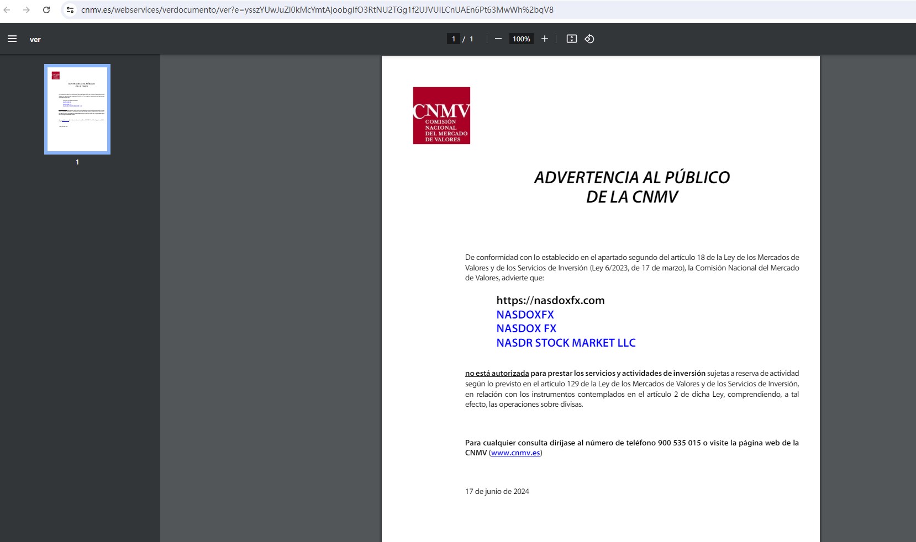Click the https://nasdoxfx.com text
This screenshot has width=916, height=542.
[x=550, y=300]
